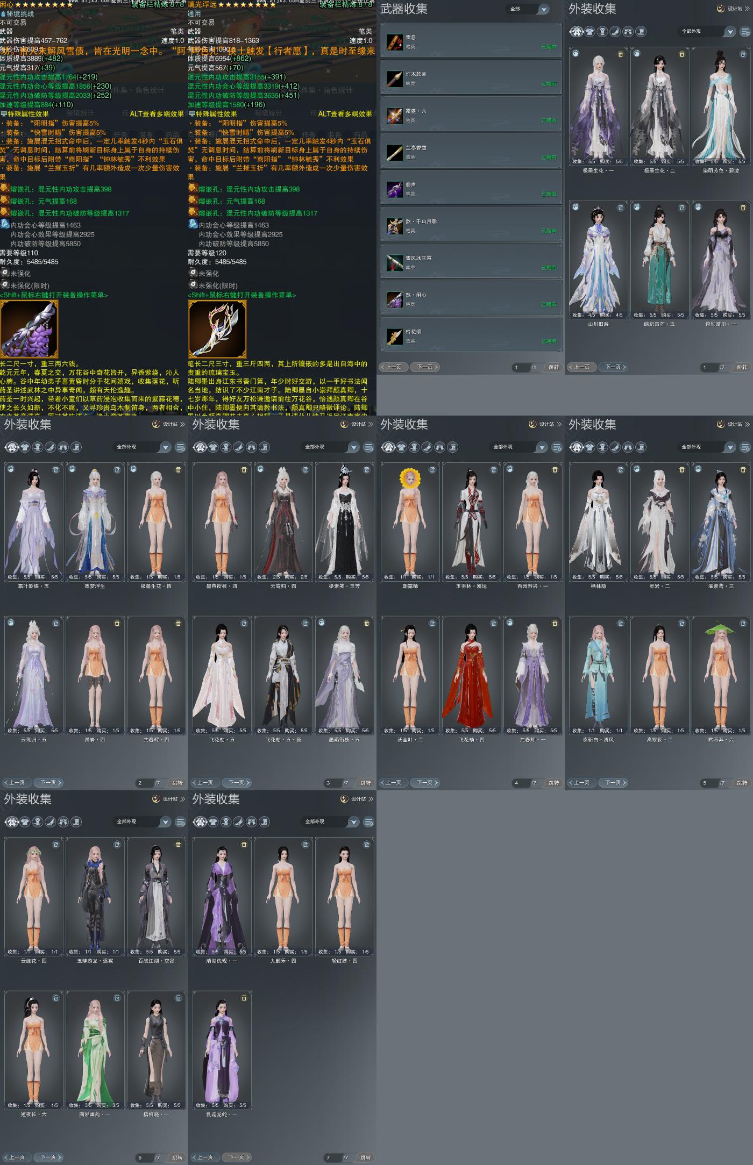
Task: Select the 君不弃·六 outfit preview with green hat
Action: click(x=720, y=676)
